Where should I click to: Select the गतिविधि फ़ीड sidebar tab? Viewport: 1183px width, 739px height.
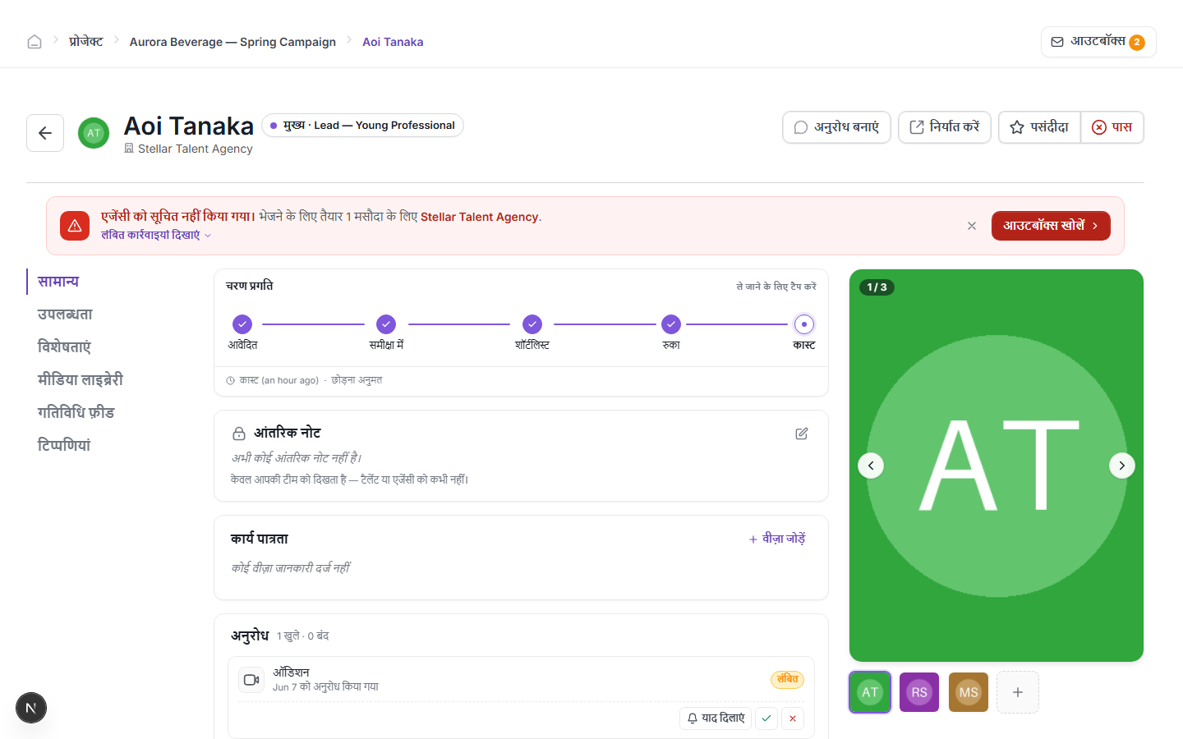76,413
